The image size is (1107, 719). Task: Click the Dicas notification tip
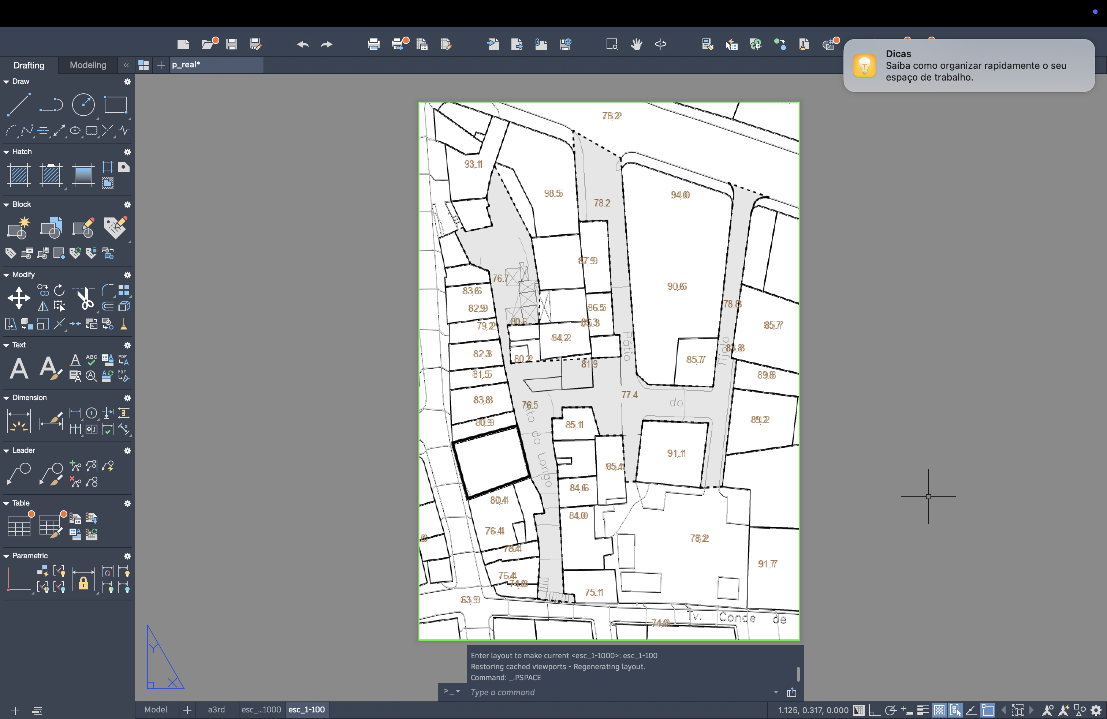tap(969, 66)
